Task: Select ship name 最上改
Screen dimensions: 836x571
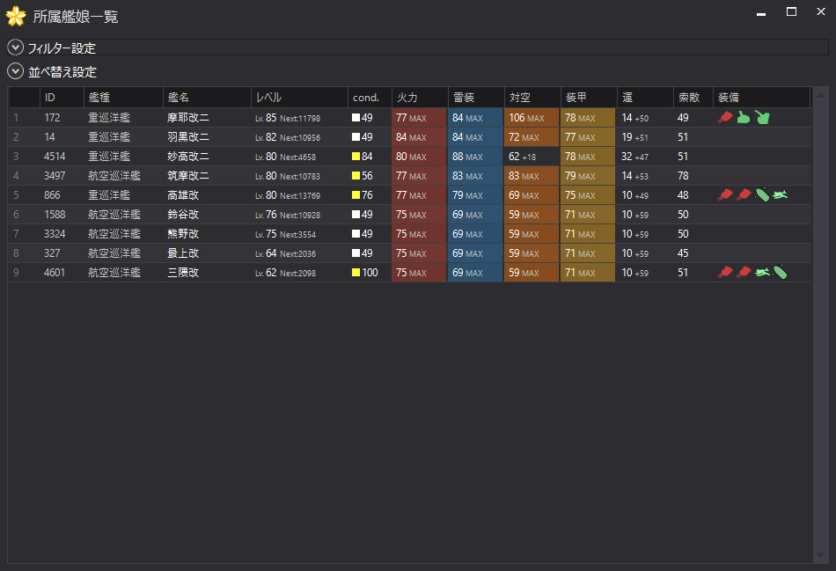Action: tap(183, 253)
